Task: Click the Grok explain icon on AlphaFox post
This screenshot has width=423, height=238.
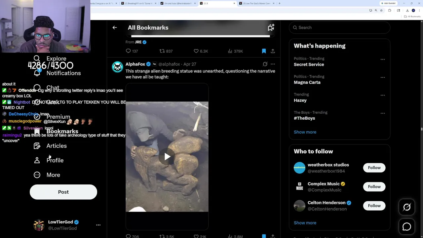Action: [x=265, y=64]
